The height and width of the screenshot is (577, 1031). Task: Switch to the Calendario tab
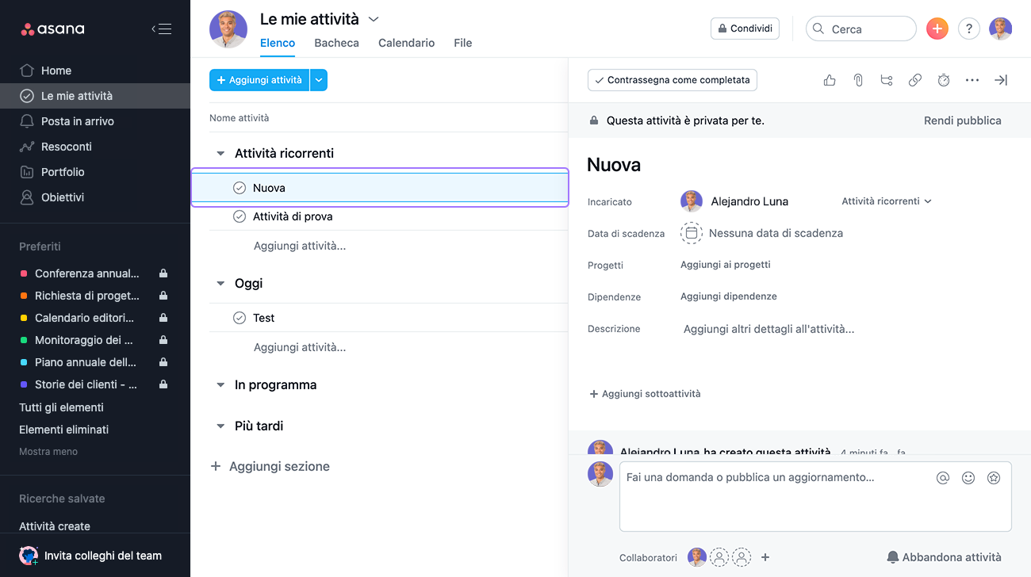[406, 43]
